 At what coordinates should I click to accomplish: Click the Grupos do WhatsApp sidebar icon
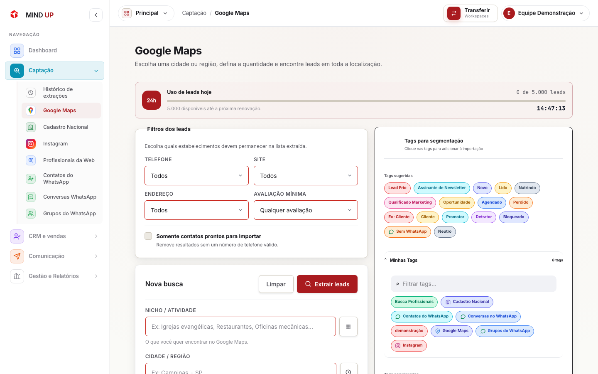31,214
